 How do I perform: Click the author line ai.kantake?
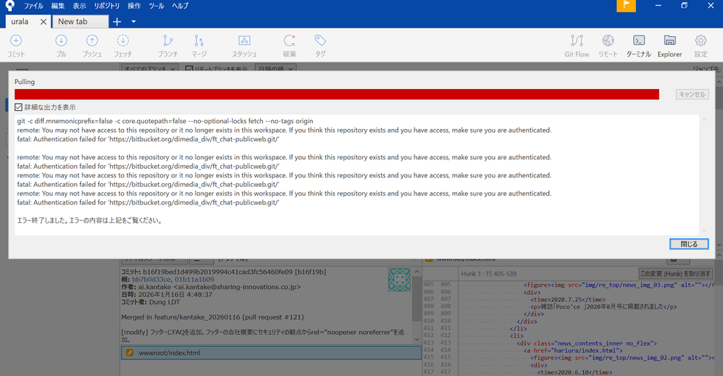(x=211, y=287)
